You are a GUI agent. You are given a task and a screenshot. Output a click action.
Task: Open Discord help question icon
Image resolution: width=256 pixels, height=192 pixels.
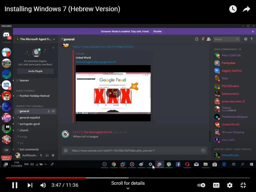tap(251, 39)
